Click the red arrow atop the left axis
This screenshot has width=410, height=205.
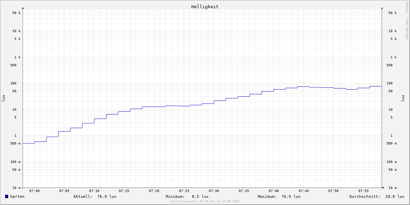coord(23,8)
